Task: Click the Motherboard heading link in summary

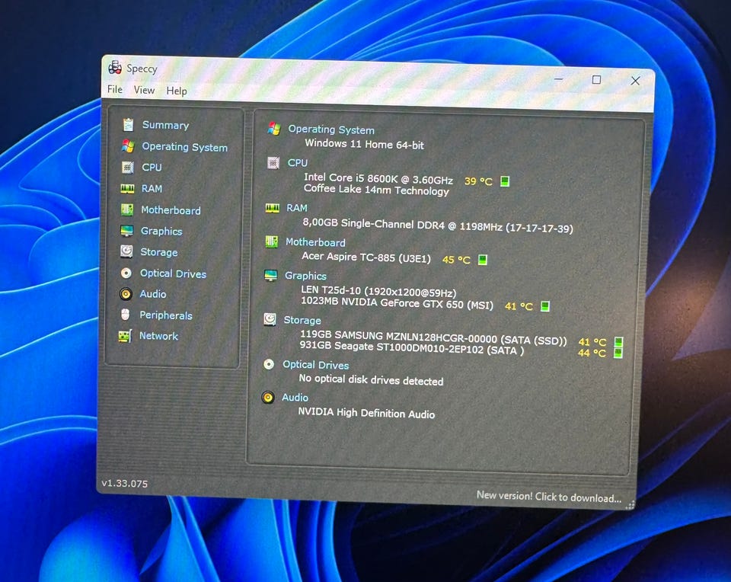Action: tap(315, 242)
